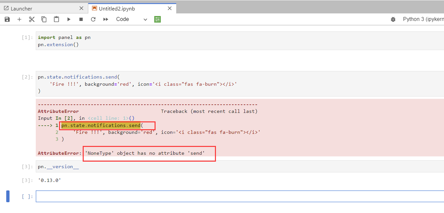The width and height of the screenshot is (444, 213).
Task: Click the bold AttributeError traceback header
Action: [x=58, y=111]
